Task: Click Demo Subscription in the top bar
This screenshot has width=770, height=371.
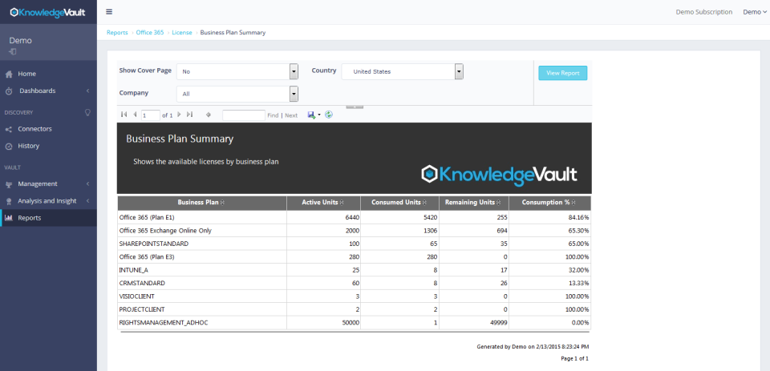Action: (703, 12)
